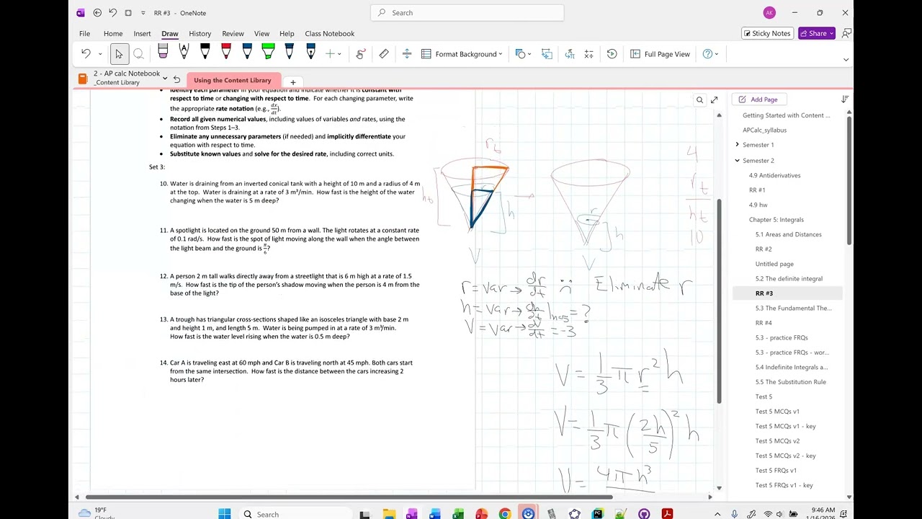Click the Undo arrow in the Draw ribbon

(86, 54)
